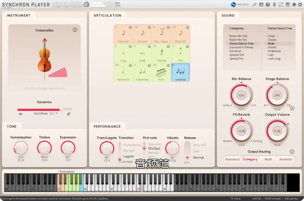Image resolution: width=304 pixels, height=201 pixels.
Task: Switch output routing to Standard
Action: click(x=232, y=159)
